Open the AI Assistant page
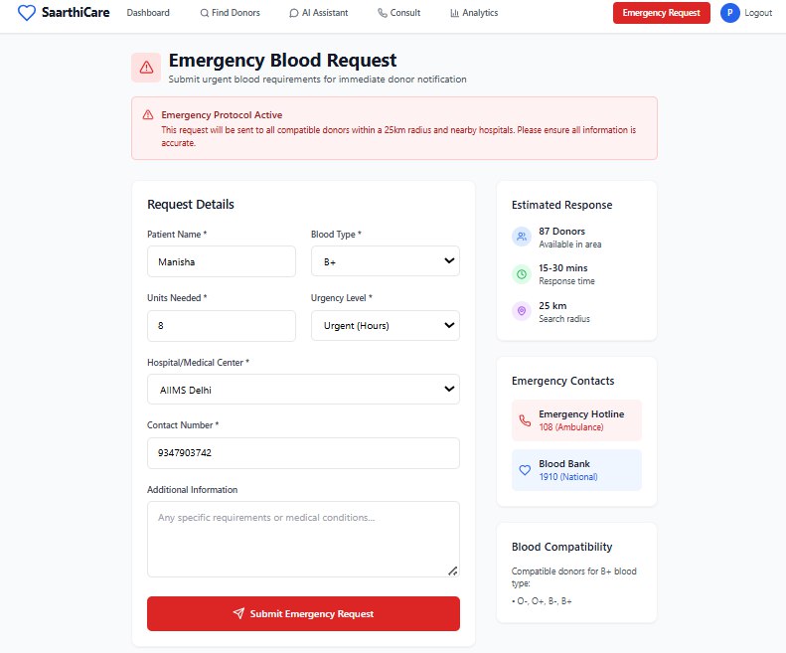The height and width of the screenshot is (653, 786). 319,13
